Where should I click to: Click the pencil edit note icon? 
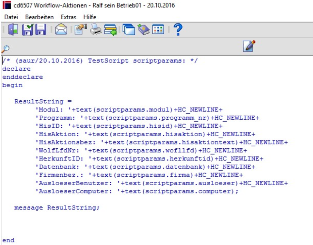pyautogui.click(x=249, y=46)
